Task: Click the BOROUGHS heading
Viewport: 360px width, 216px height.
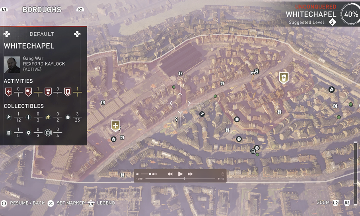Action: [42, 10]
